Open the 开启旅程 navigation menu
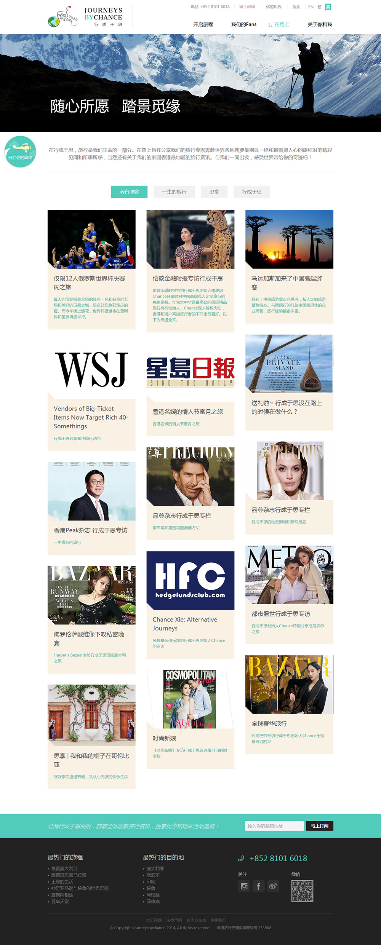Image resolution: width=381 pixels, height=945 pixels. point(203,24)
